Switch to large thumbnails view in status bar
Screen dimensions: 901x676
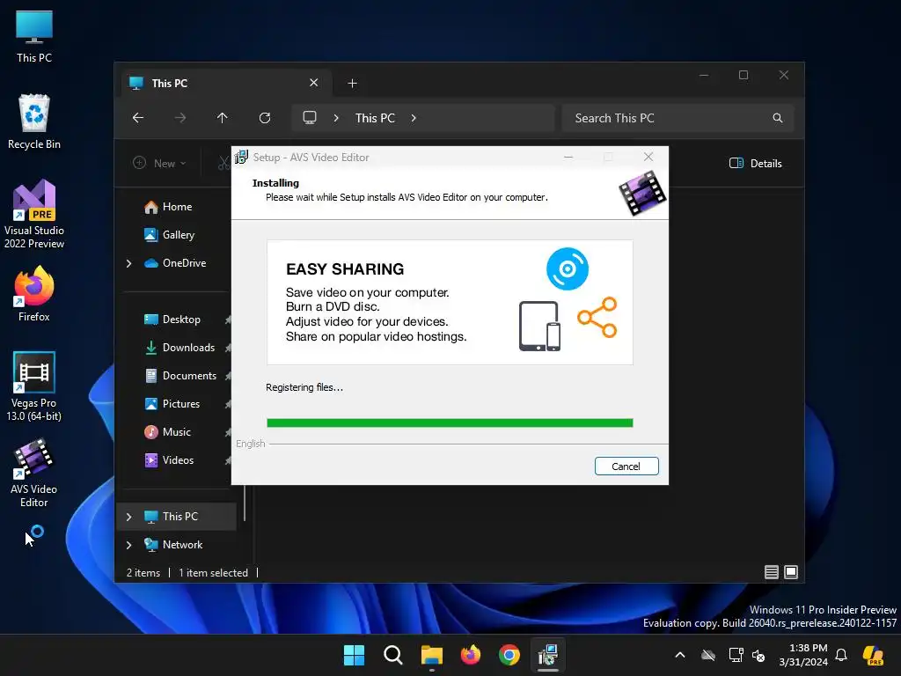791,572
